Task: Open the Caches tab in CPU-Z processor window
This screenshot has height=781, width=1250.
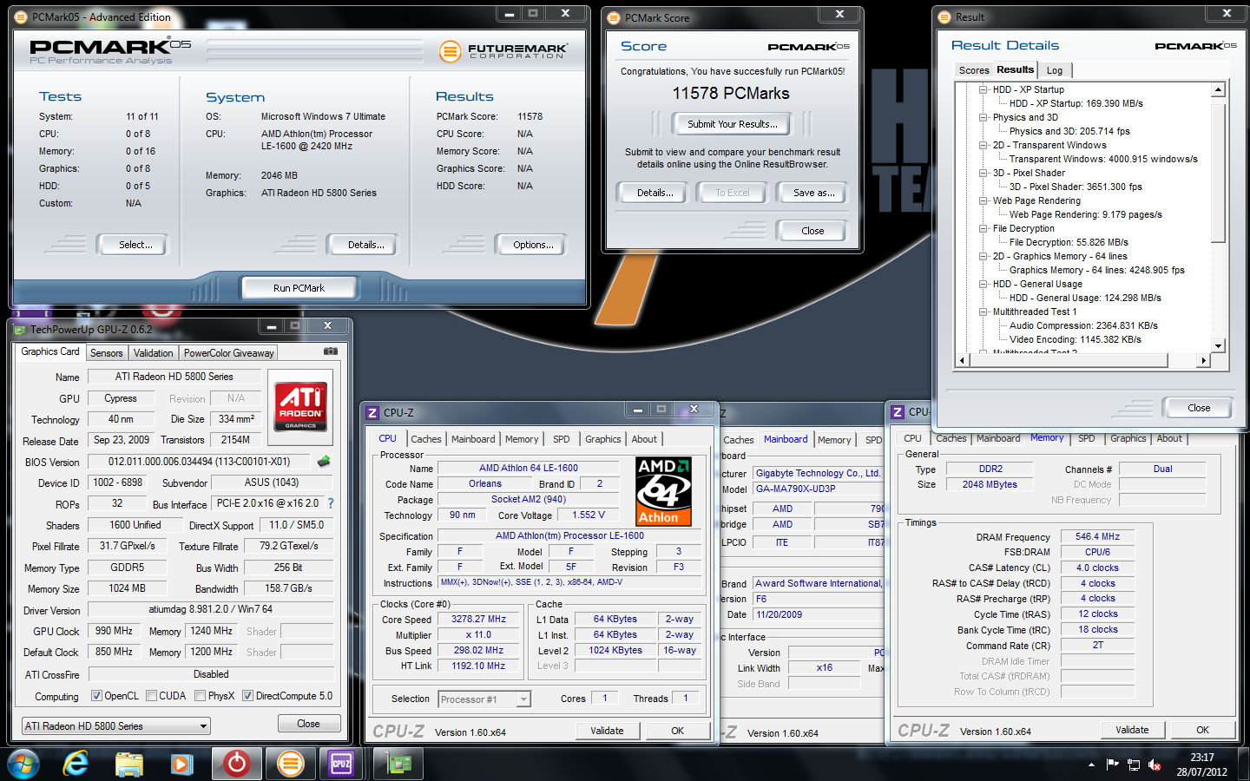Action: (426, 439)
